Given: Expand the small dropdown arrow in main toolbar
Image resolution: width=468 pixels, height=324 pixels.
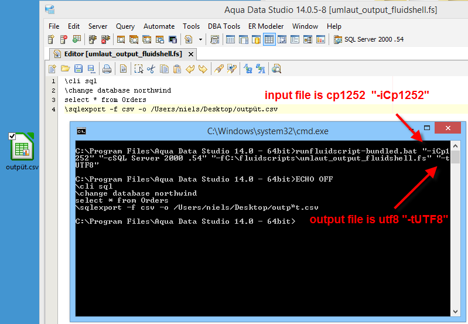Looking at the screenshot, I should coord(200,39).
